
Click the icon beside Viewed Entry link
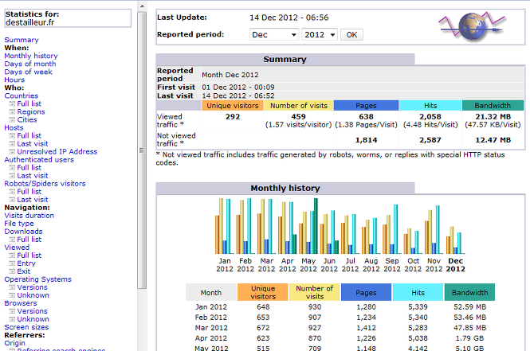point(12,263)
